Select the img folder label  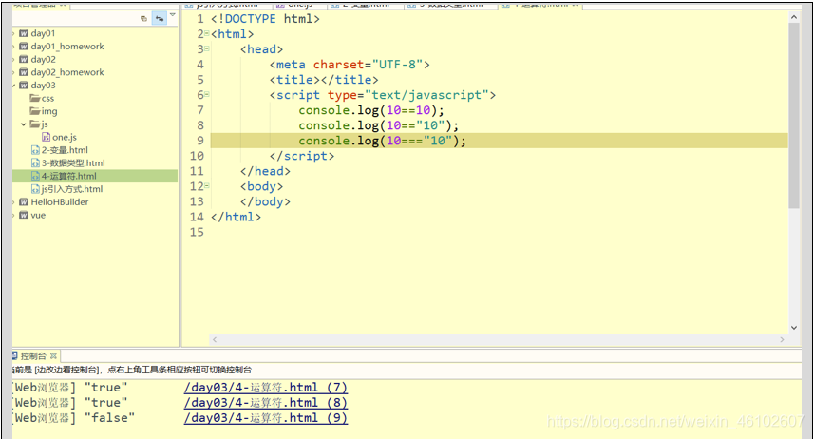[49, 111]
